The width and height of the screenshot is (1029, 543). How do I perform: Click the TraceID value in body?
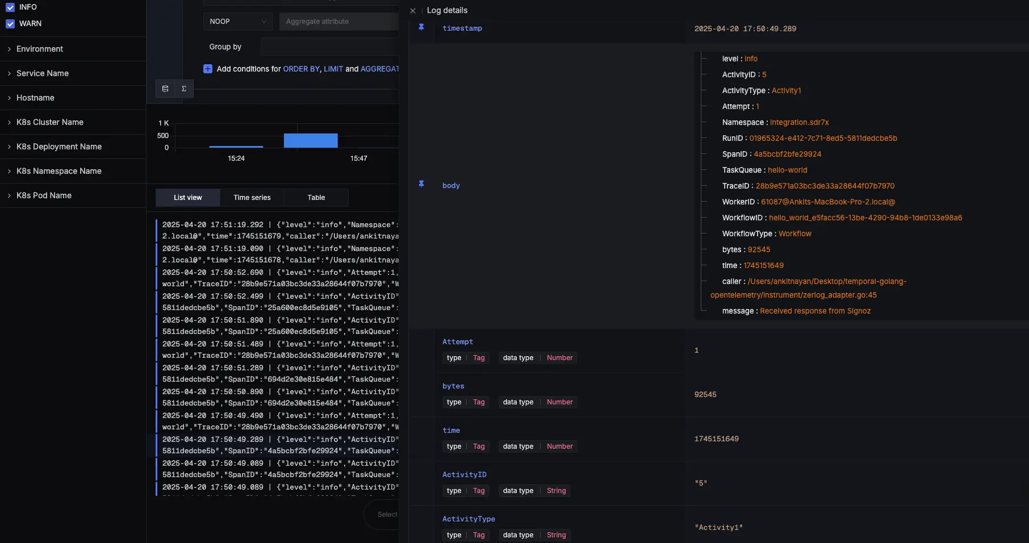coord(825,186)
